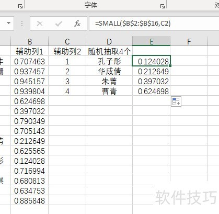Click the formula bar resize dots handle
Screen dimensions: 219x214
click(x=22, y=24)
